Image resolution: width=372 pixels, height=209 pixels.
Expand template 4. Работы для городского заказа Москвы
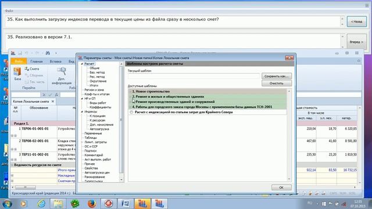coord(130,107)
